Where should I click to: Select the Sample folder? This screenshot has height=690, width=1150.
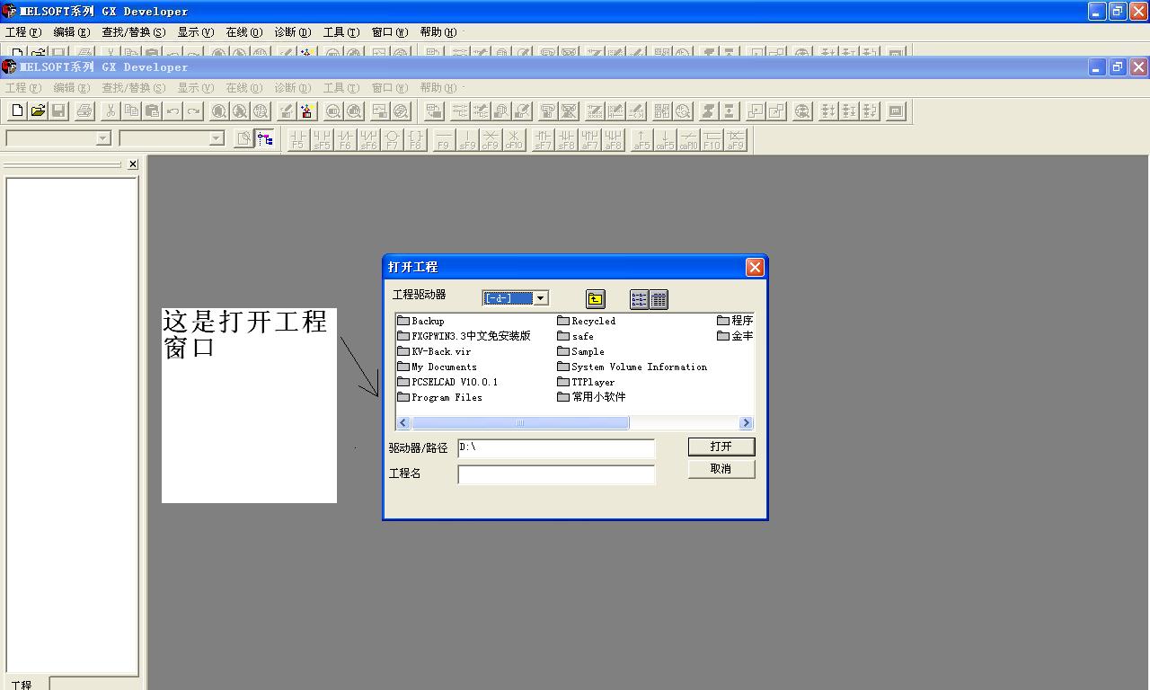click(x=587, y=351)
